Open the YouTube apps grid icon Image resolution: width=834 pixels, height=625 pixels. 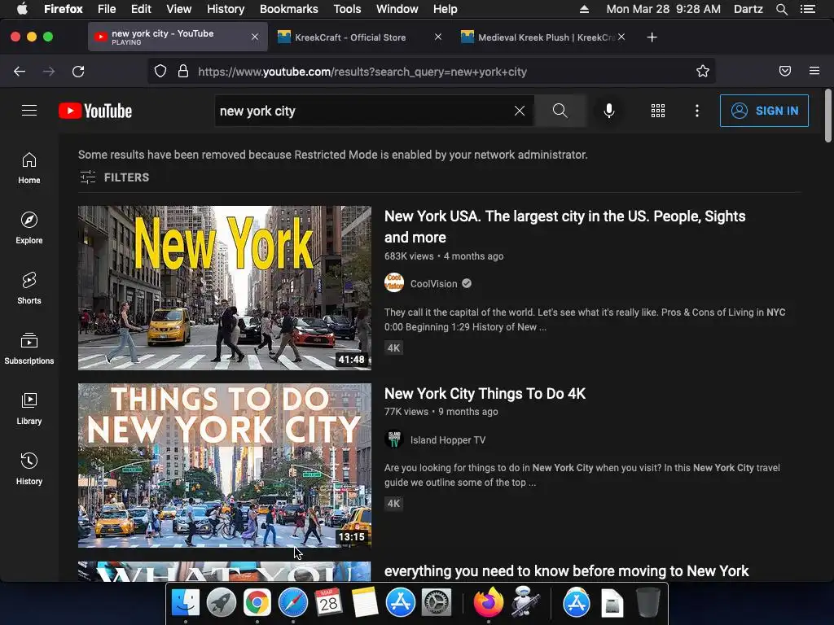[x=658, y=111]
